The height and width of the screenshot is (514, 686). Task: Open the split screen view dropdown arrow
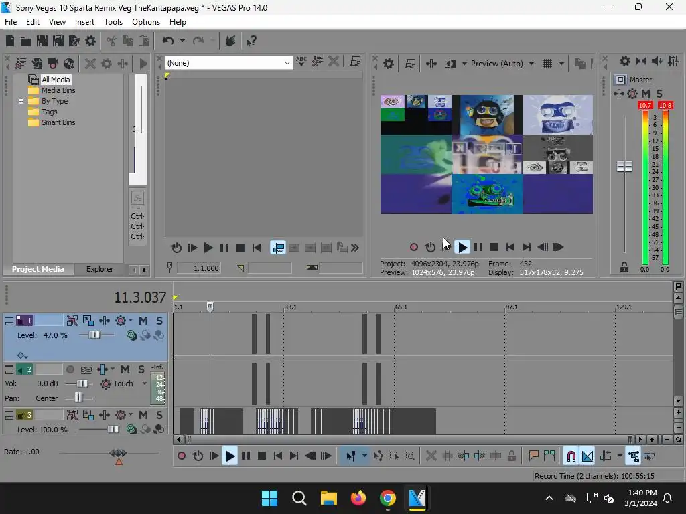464,64
